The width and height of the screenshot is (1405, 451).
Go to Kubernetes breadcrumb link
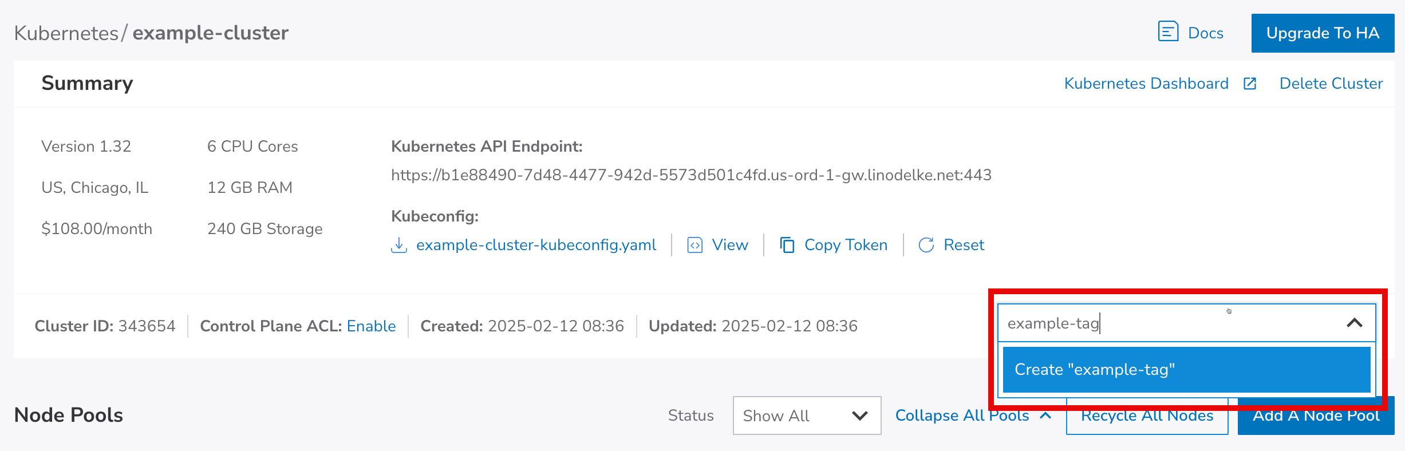coord(66,33)
